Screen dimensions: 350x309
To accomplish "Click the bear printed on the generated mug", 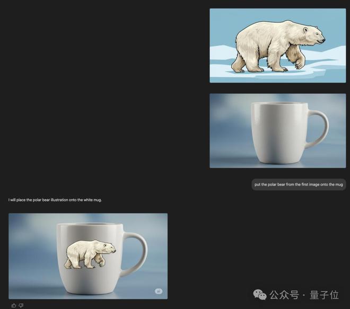I will (x=90, y=254).
